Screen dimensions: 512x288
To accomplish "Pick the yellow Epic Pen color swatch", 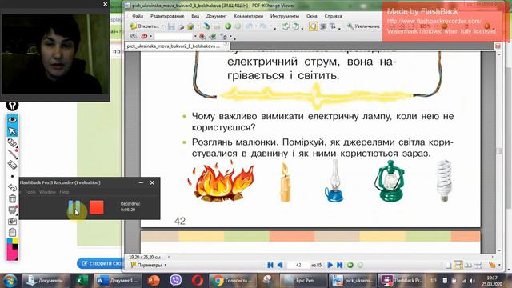I will (x=15, y=242).
